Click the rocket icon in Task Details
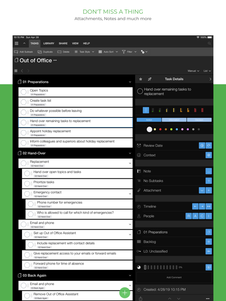 point(149,79)
